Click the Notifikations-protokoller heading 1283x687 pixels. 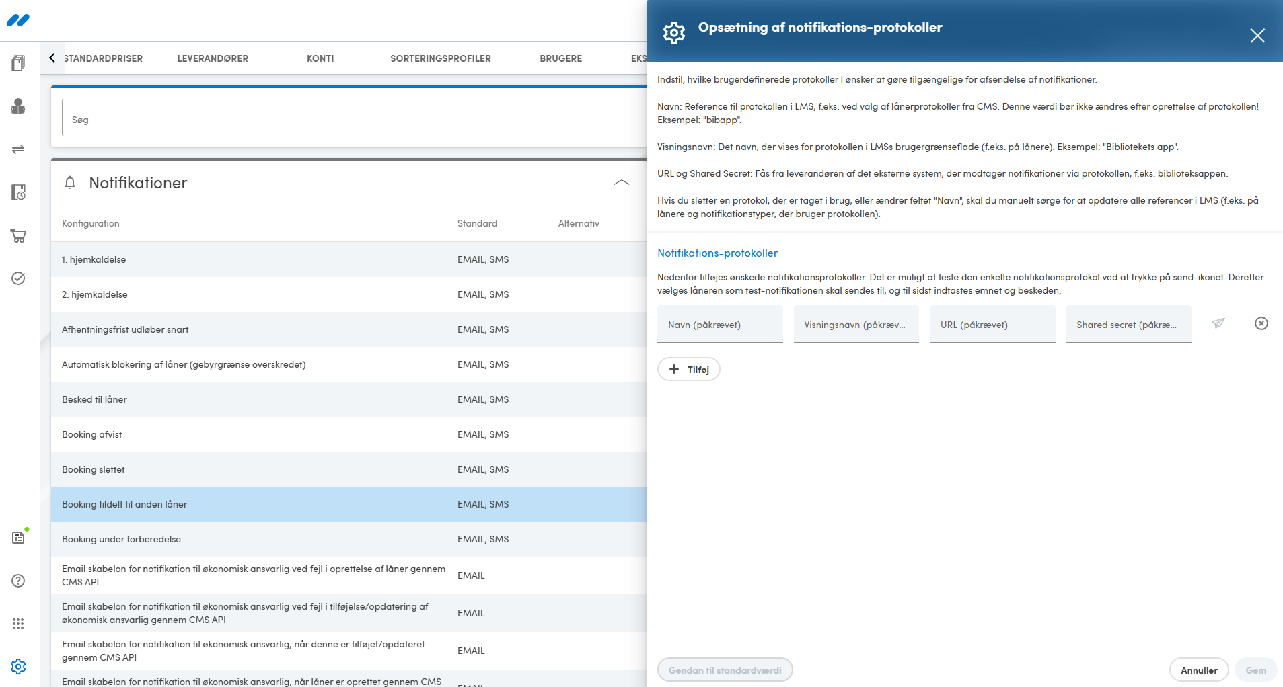tap(717, 253)
